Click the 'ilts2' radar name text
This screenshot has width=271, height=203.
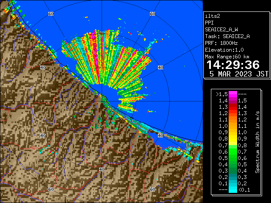tap(213, 16)
